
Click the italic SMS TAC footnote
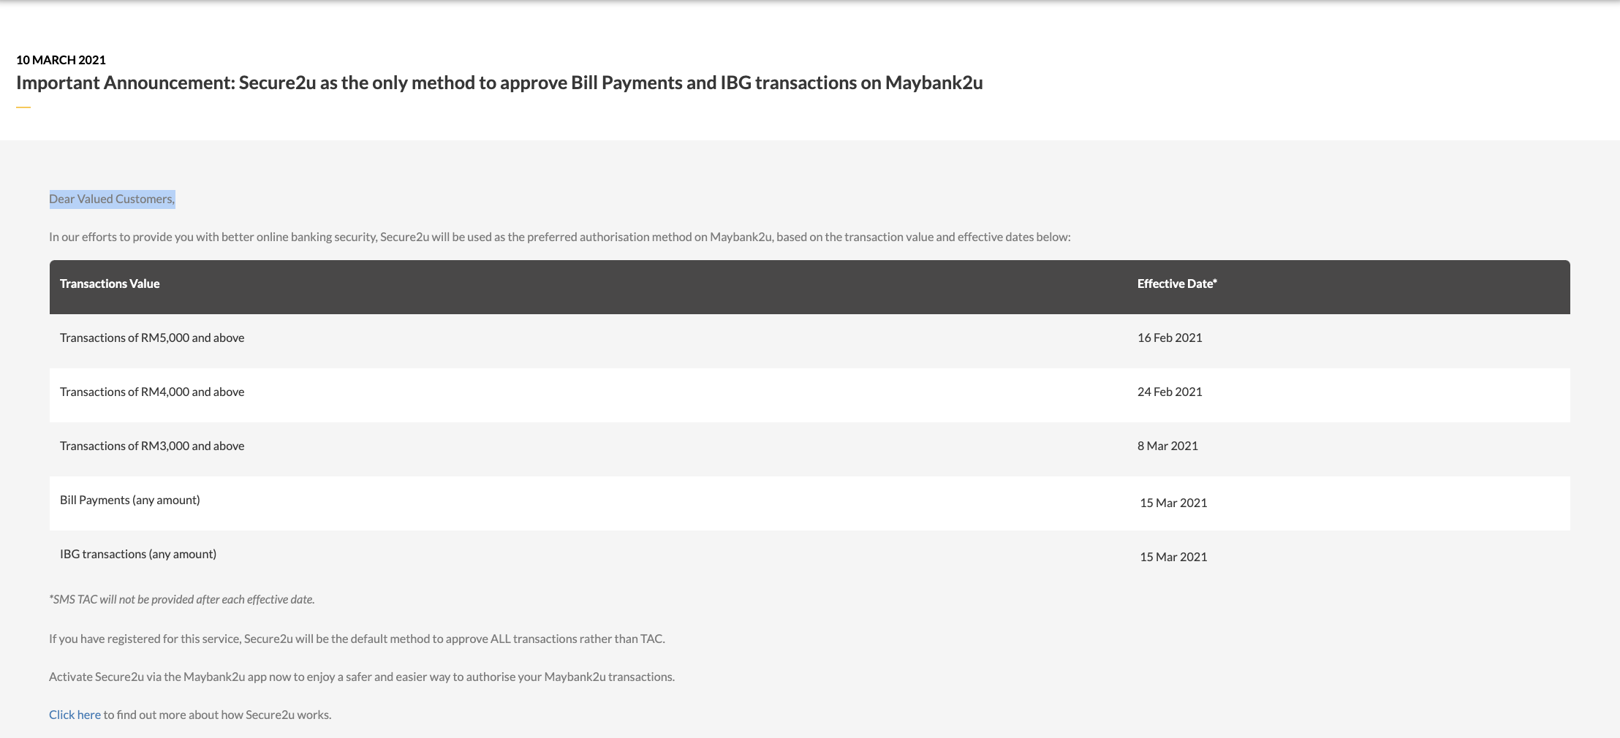(182, 599)
